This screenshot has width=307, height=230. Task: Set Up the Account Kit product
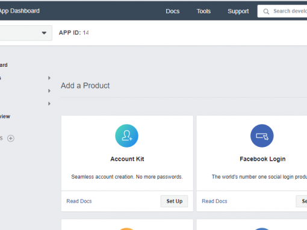(x=175, y=201)
